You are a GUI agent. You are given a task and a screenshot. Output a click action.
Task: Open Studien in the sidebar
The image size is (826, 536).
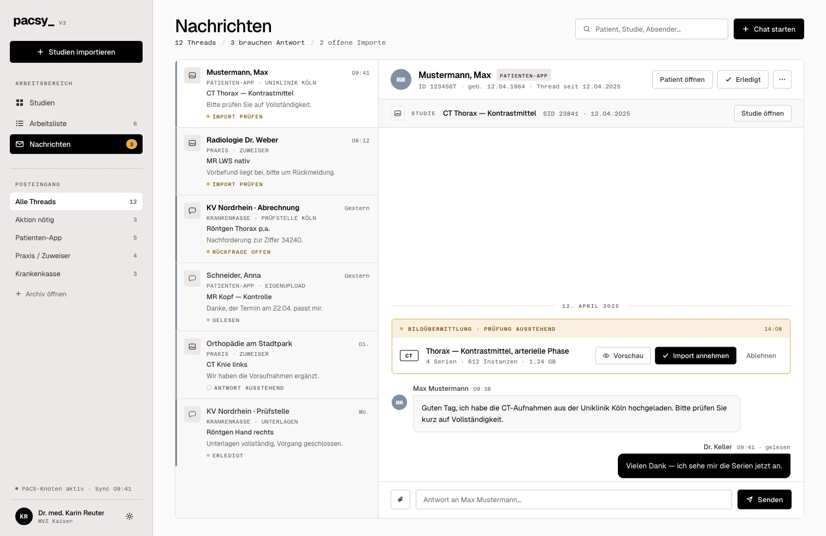click(x=76, y=103)
